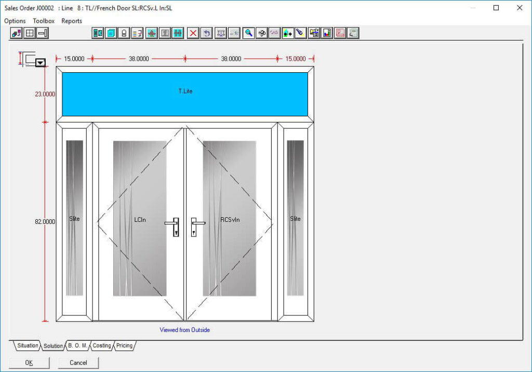Select the magnifying glass zoom tool
532x372 pixels.
pos(249,33)
